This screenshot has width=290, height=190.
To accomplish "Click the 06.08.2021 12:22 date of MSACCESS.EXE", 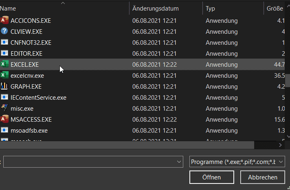I will coord(154,120).
